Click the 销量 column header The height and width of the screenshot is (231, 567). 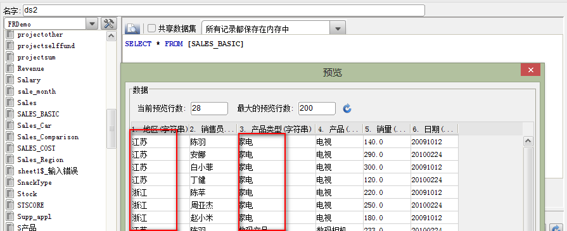[386, 129]
